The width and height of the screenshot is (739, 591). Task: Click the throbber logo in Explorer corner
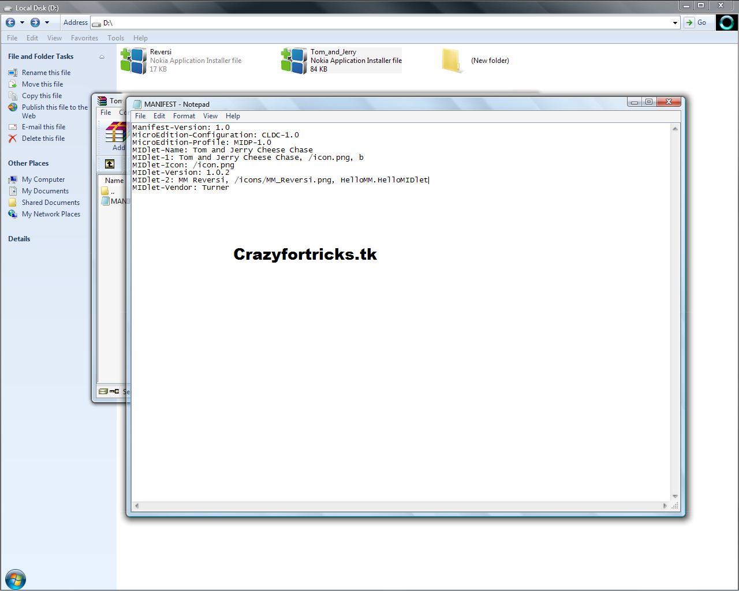727,23
